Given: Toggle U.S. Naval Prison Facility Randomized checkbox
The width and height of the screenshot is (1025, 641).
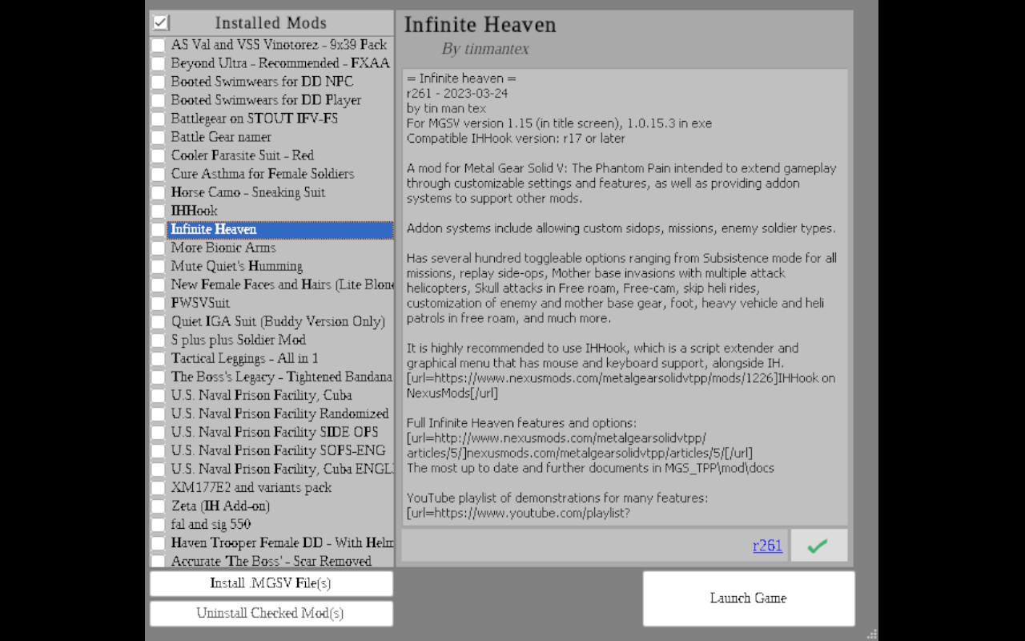Looking at the screenshot, I should [158, 413].
